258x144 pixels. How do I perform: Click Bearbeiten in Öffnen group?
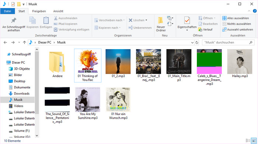tap(208, 24)
